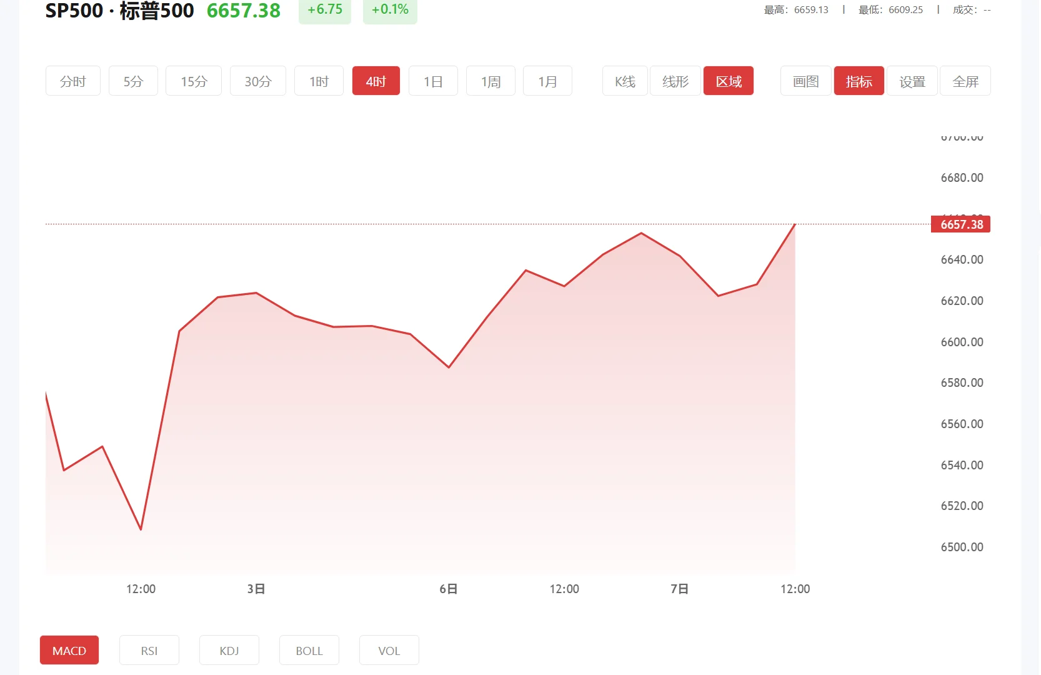Switch to the VOL indicator tab
1041x675 pixels.
point(389,650)
